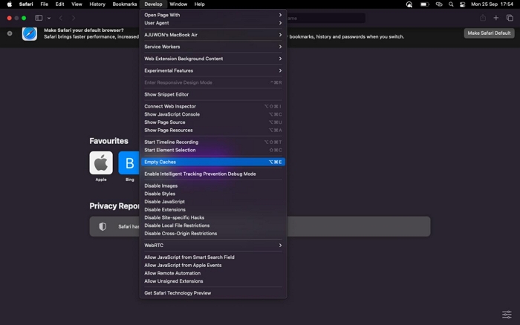Screen dimensions: 520x325
Task: Toggle Disable Cross-Origin Restrictions
Action: pyautogui.click(x=213, y=234)
